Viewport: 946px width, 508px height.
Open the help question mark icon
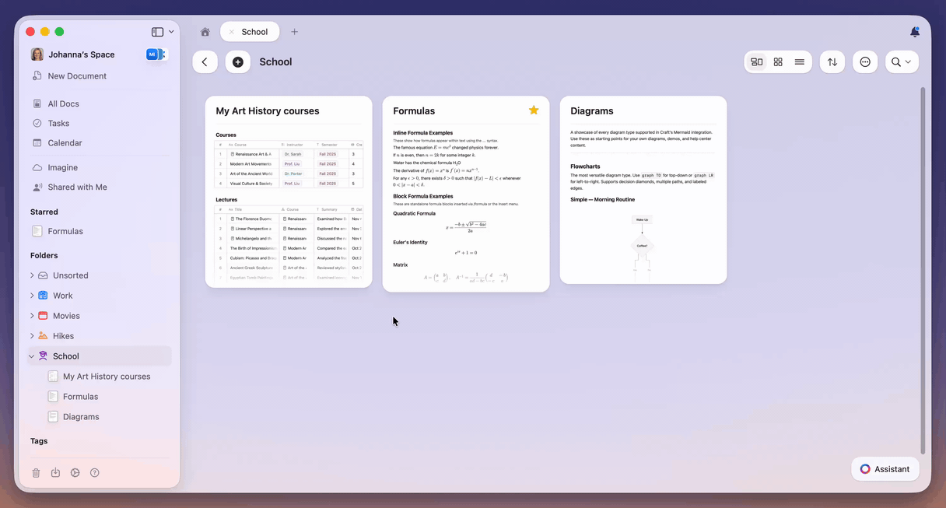point(95,473)
